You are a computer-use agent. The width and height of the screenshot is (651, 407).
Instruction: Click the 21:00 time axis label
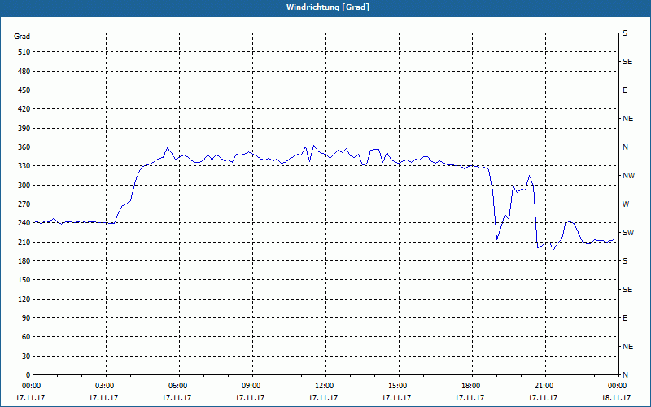pyautogui.click(x=544, y=386)
